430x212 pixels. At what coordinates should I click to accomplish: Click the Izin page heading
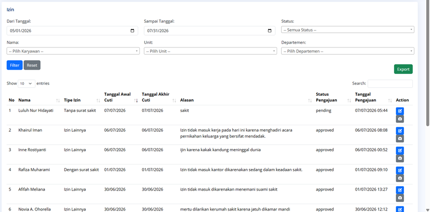[x=10, y=9]
